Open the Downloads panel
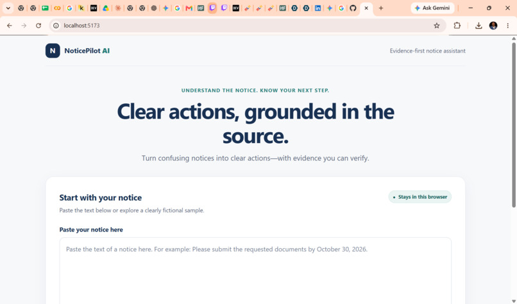517x304 pixels. click(x=479, y=26)
